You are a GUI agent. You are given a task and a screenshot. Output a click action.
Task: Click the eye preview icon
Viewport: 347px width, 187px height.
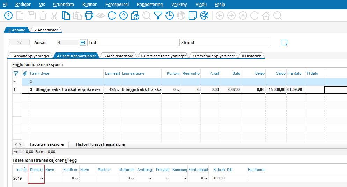tap(101, 15)
